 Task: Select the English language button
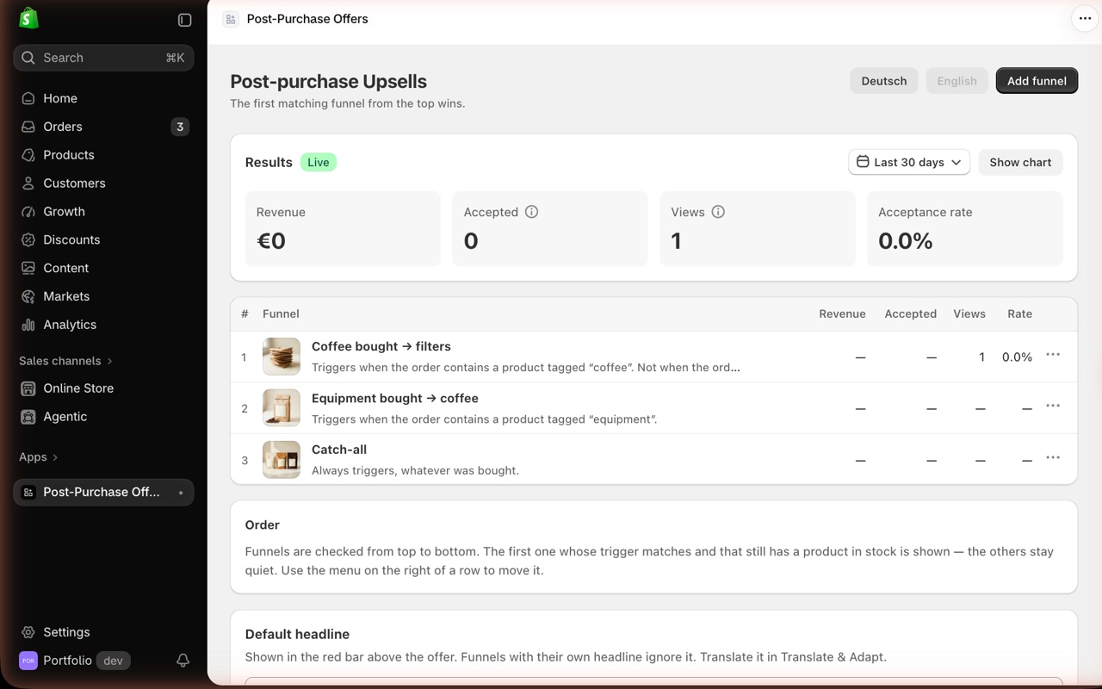click(957, 81)
